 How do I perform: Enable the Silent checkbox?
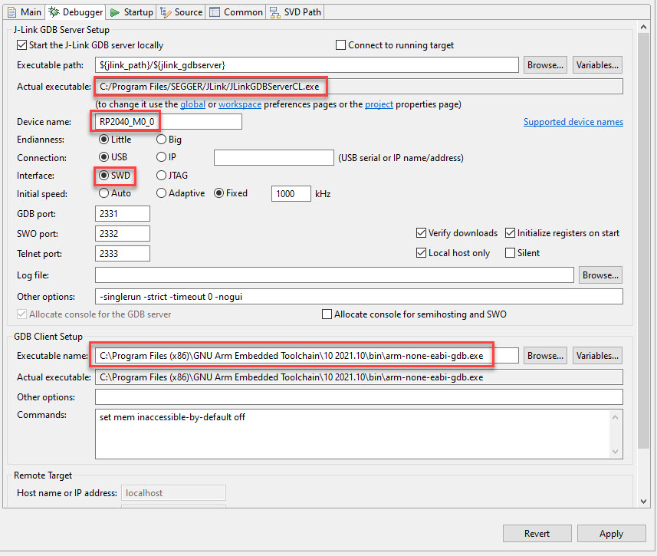(511, 253)
